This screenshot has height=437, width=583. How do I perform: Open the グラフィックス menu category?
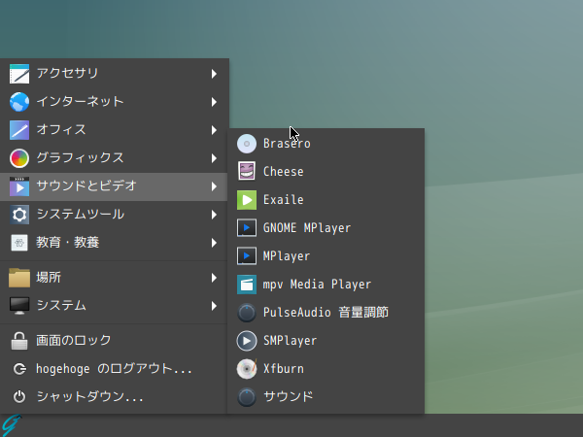point(114,158)
